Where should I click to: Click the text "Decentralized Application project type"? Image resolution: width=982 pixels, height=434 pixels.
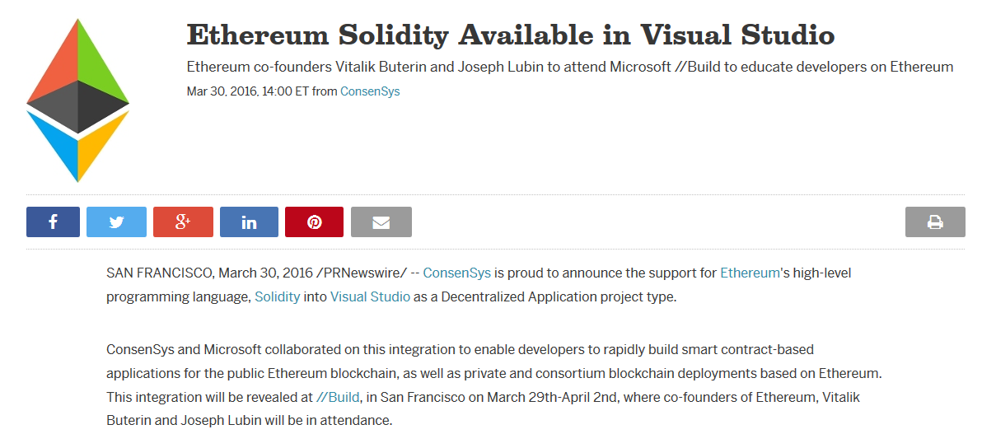558,296
